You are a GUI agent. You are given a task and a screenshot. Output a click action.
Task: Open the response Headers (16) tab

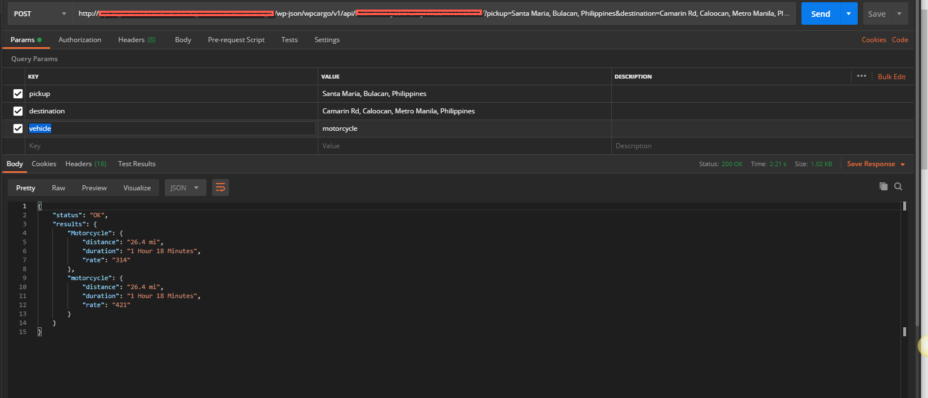point(85,164)
